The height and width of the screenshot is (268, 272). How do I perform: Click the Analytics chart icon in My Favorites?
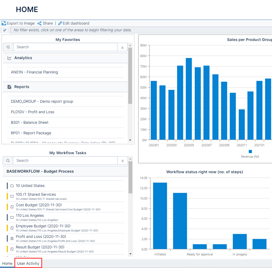[x=9, y=58]
